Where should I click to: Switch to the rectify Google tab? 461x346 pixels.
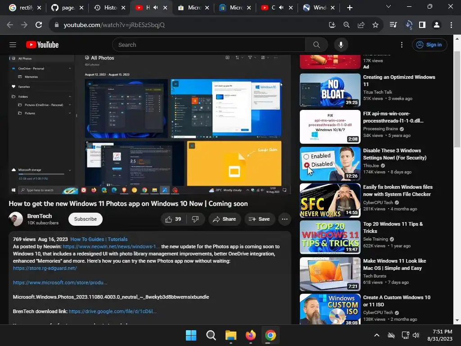pyautogui.click(x=21, y=8)
